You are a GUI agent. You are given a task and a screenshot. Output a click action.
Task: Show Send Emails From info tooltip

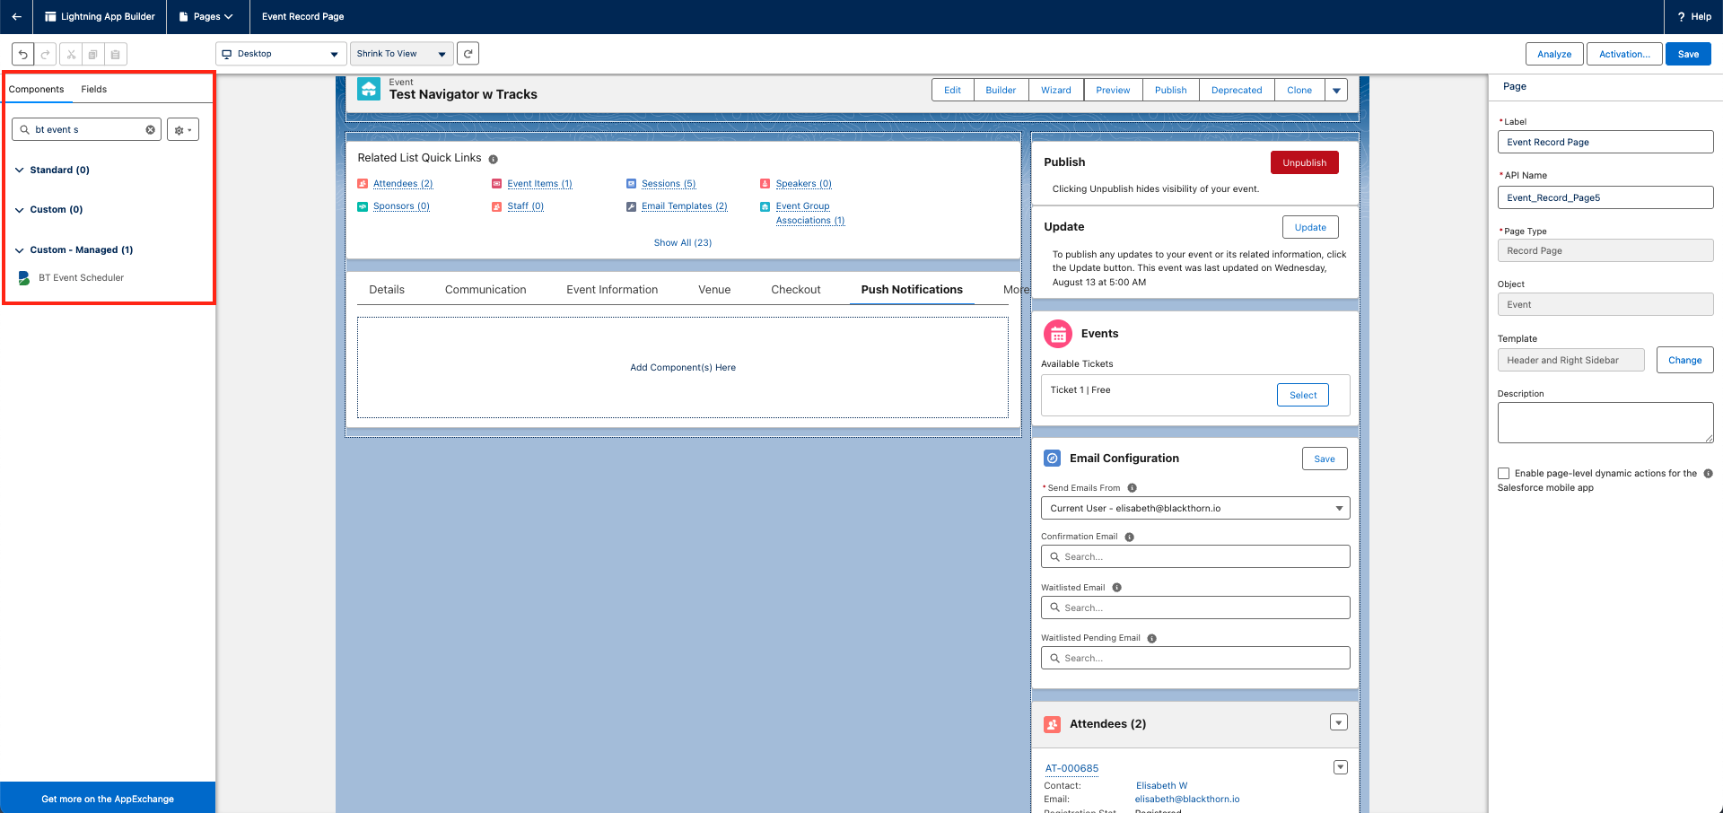point(1132,488)
